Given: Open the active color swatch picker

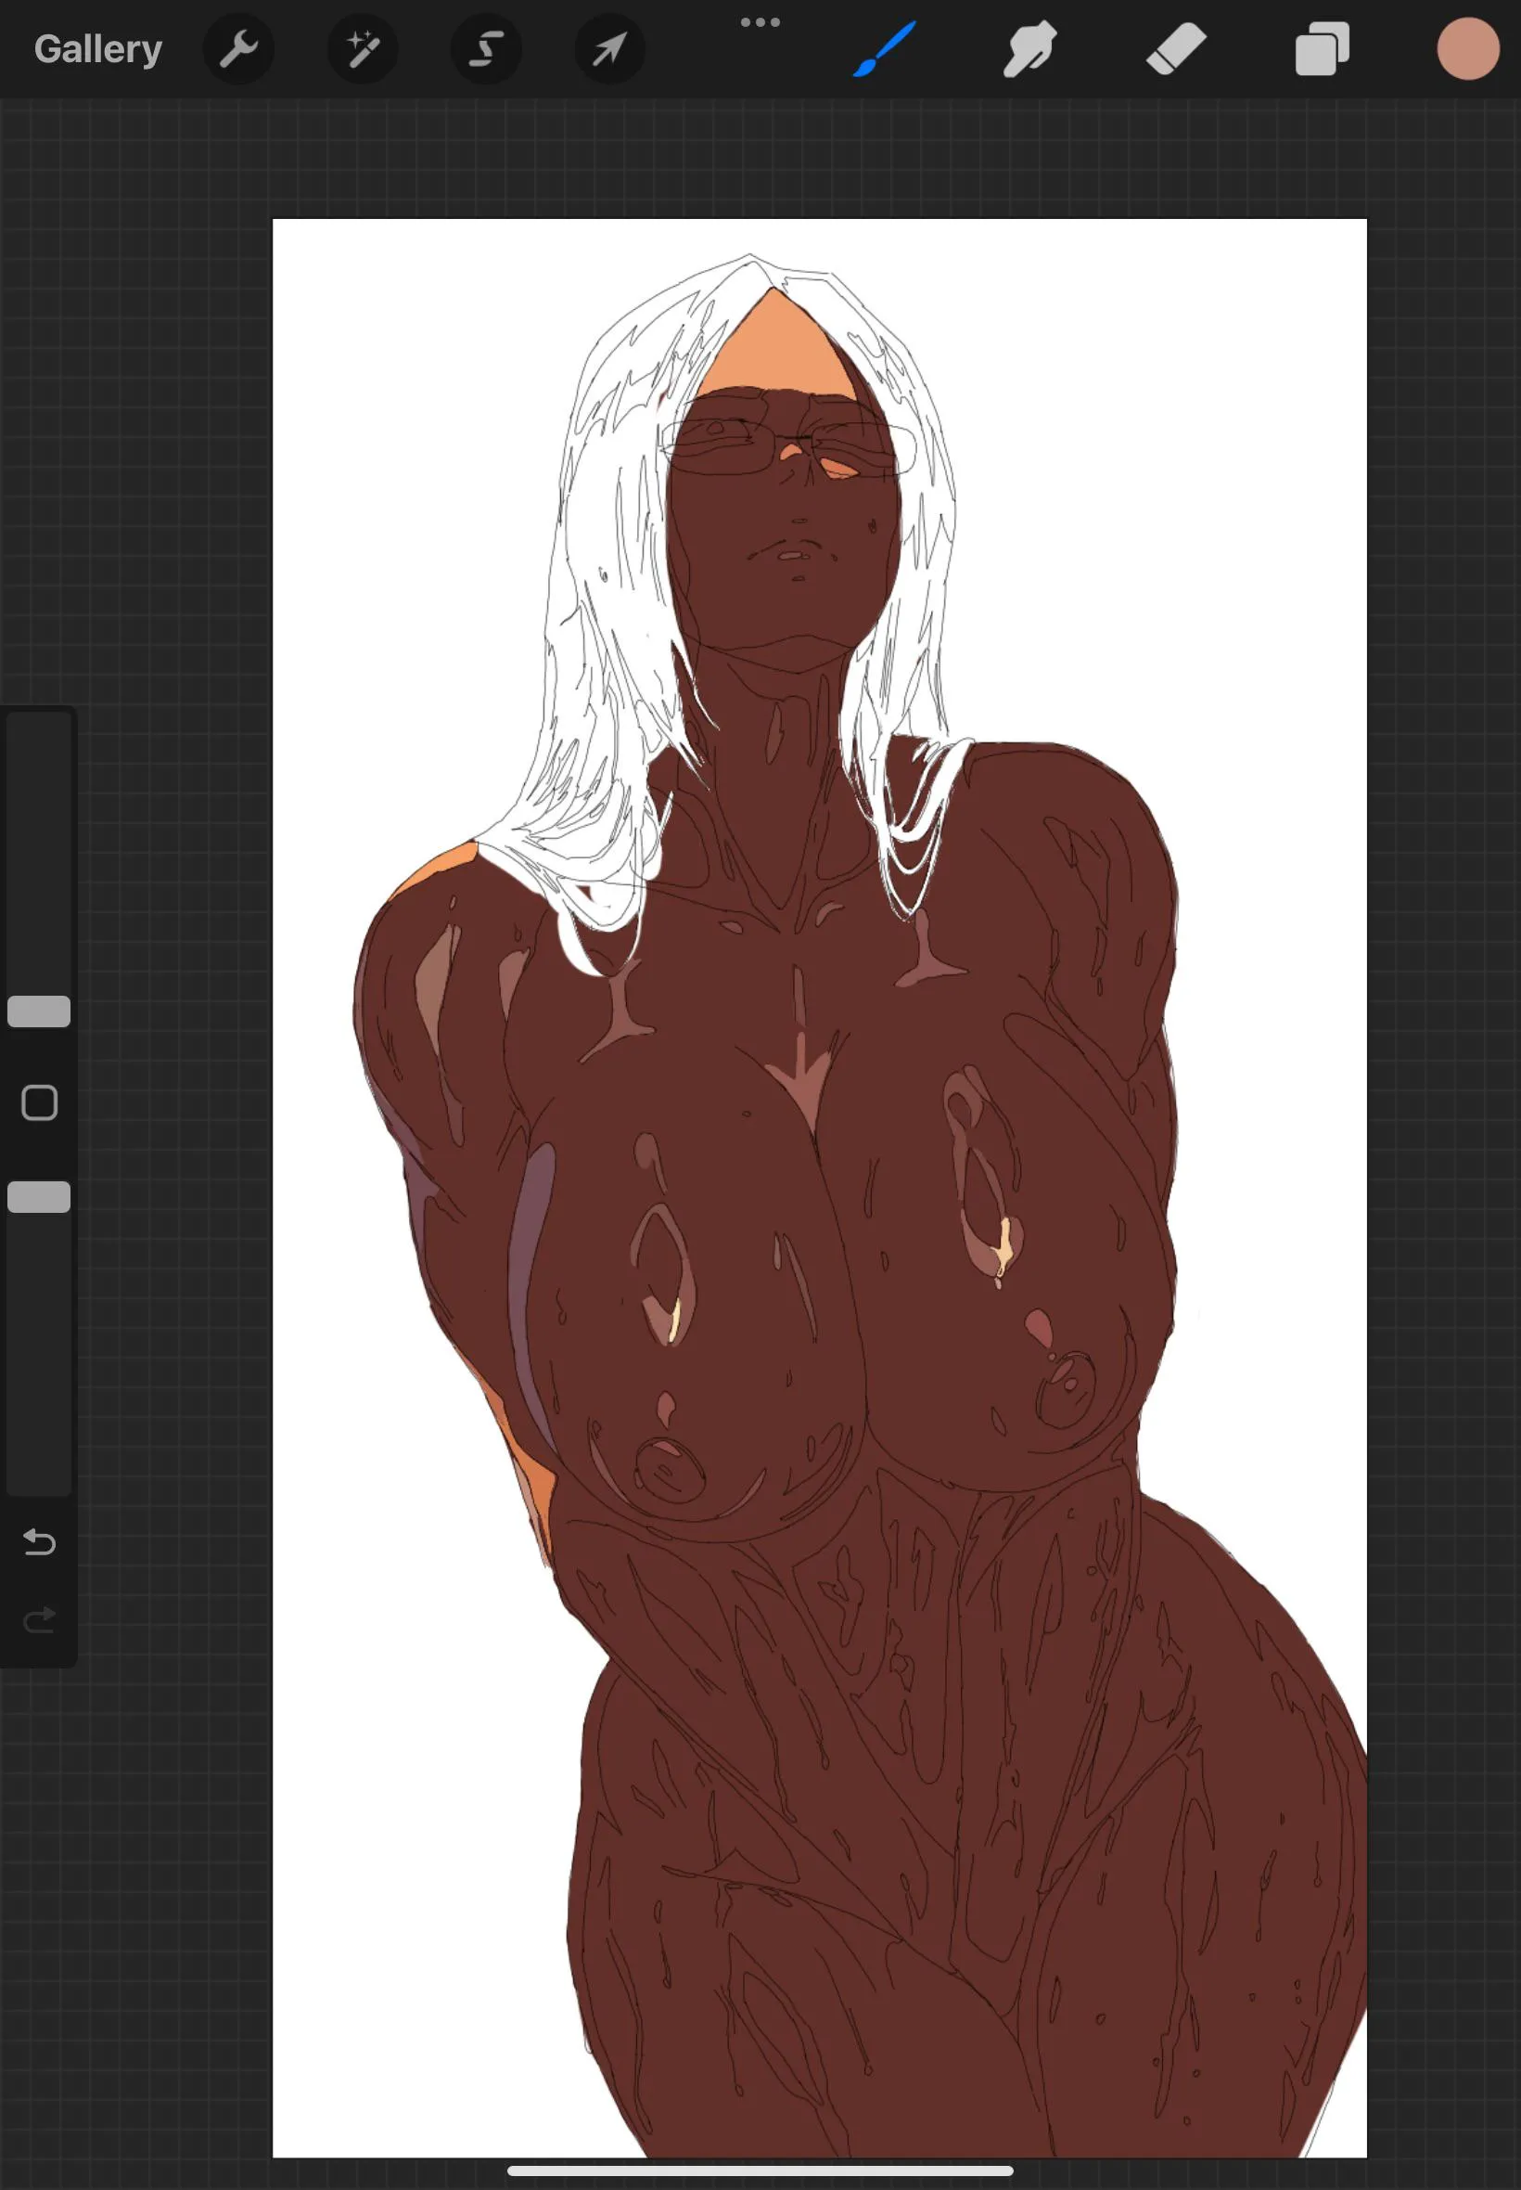Looking at the screenshot, I should 1465,47.
